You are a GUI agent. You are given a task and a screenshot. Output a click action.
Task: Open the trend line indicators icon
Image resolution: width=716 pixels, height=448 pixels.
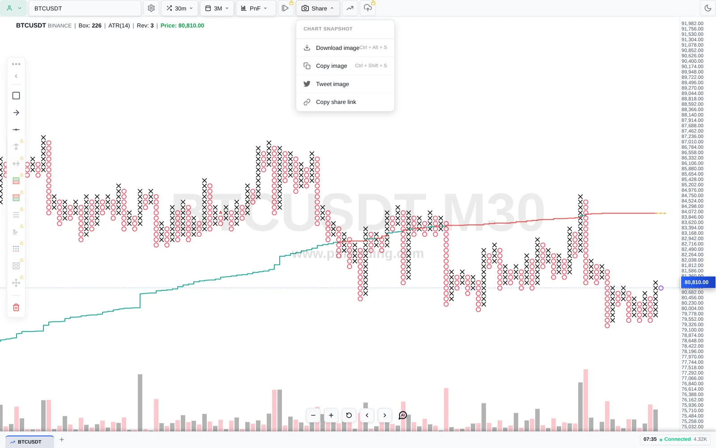350,8
